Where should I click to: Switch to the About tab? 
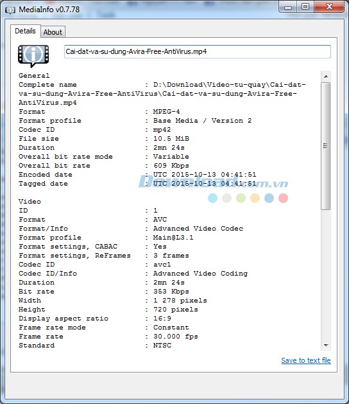pyautogui.click(x=53, y=32)
